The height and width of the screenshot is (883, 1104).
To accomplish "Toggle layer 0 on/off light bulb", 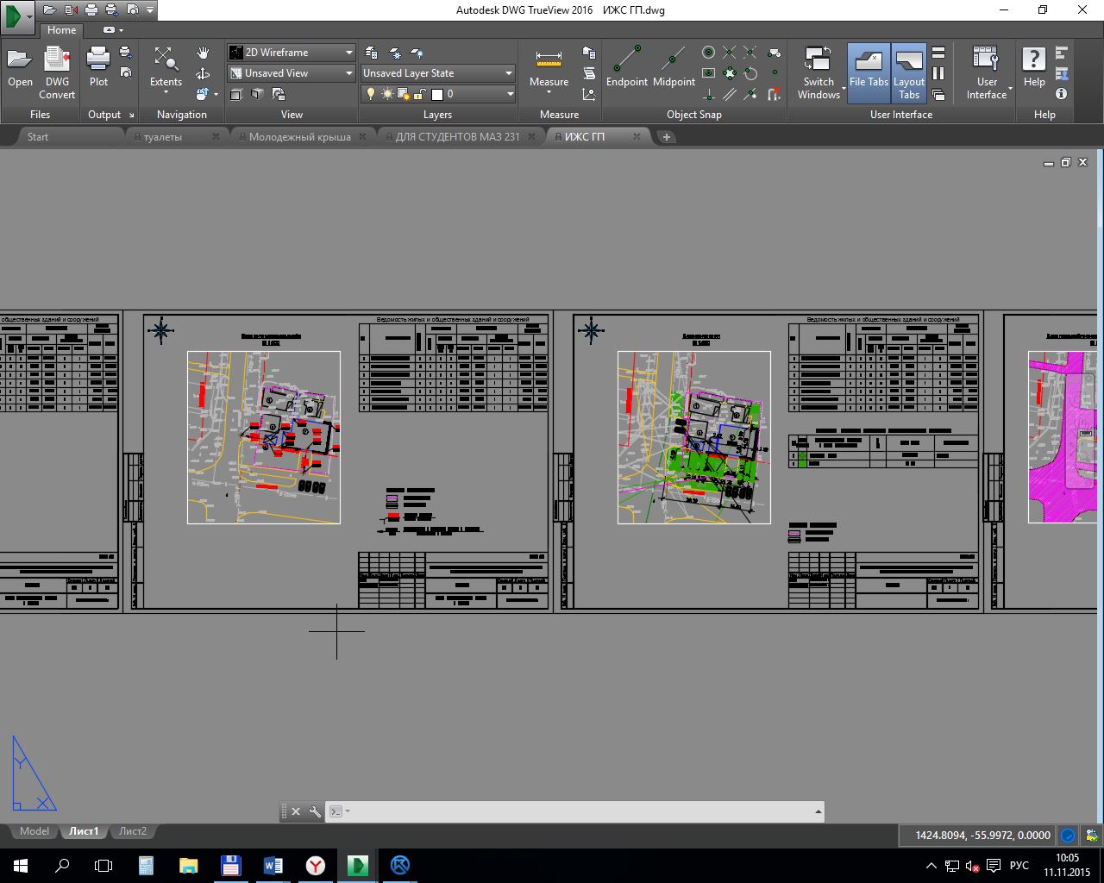I will 372,94.
